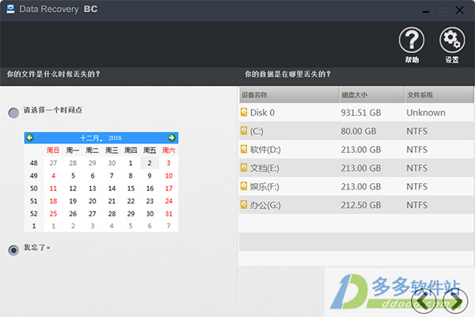475x317 pixels.
Task: Pick November 28 in the calendar
Action: click(73, 163)
